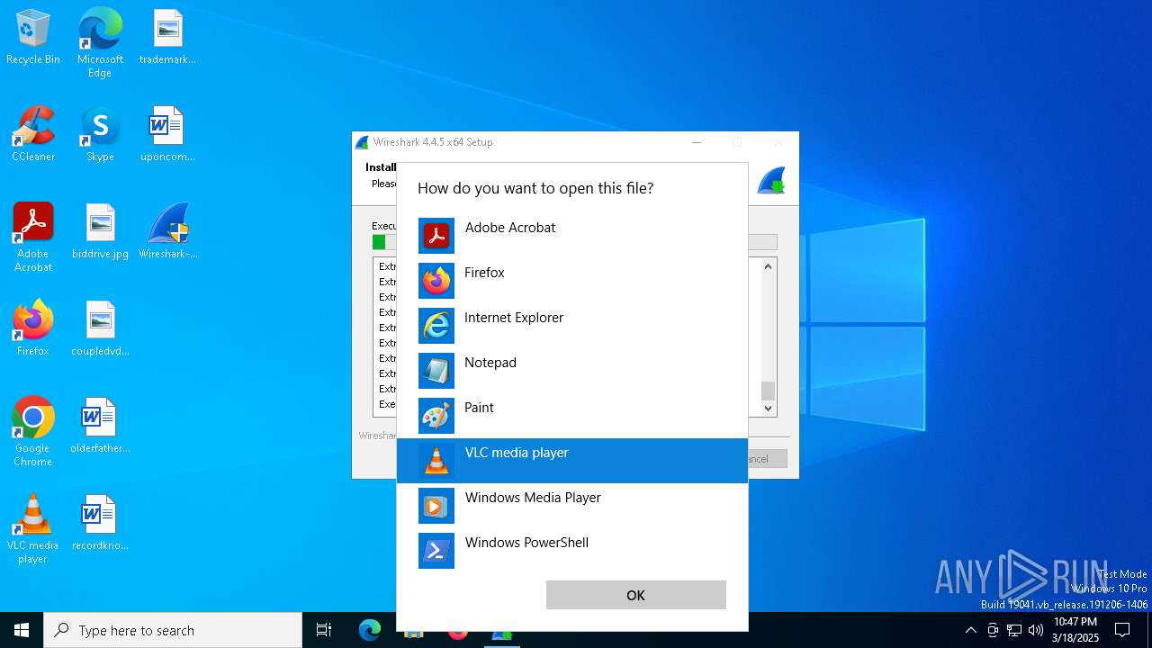Click the scroll down arrow in Wireshark Setup log
The height and width of the screenshot is (648, 1152).
click(768, 409)
